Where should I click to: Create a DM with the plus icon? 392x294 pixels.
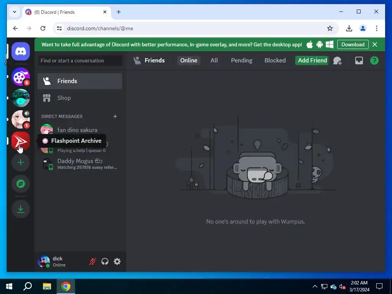115,116
